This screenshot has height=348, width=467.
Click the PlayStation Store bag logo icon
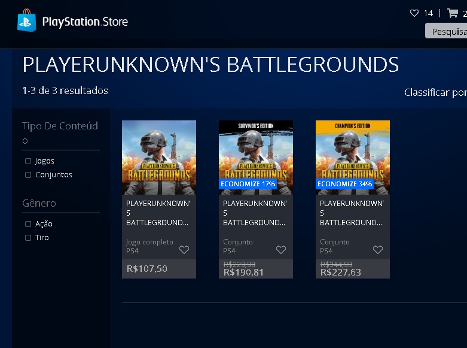point(27,20)
